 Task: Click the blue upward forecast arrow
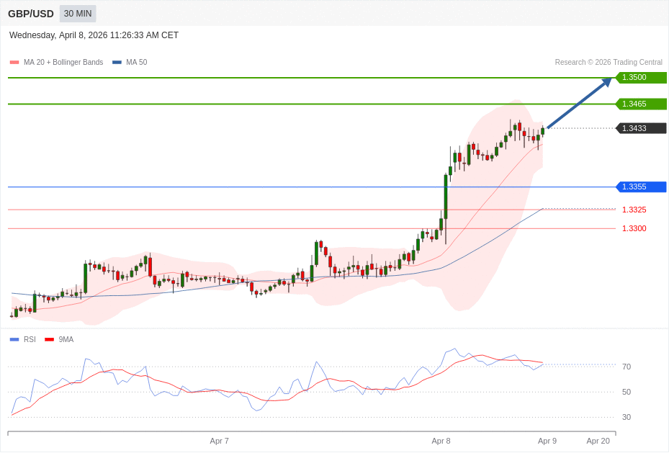pos(579,104)
